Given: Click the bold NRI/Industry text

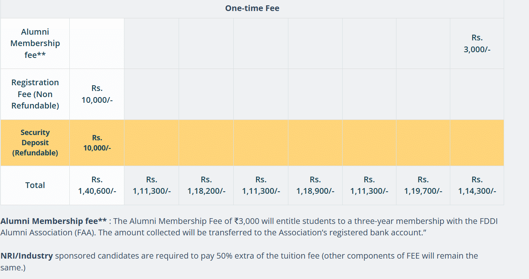Looking at the screenshot, I should [x=27, y=256].
